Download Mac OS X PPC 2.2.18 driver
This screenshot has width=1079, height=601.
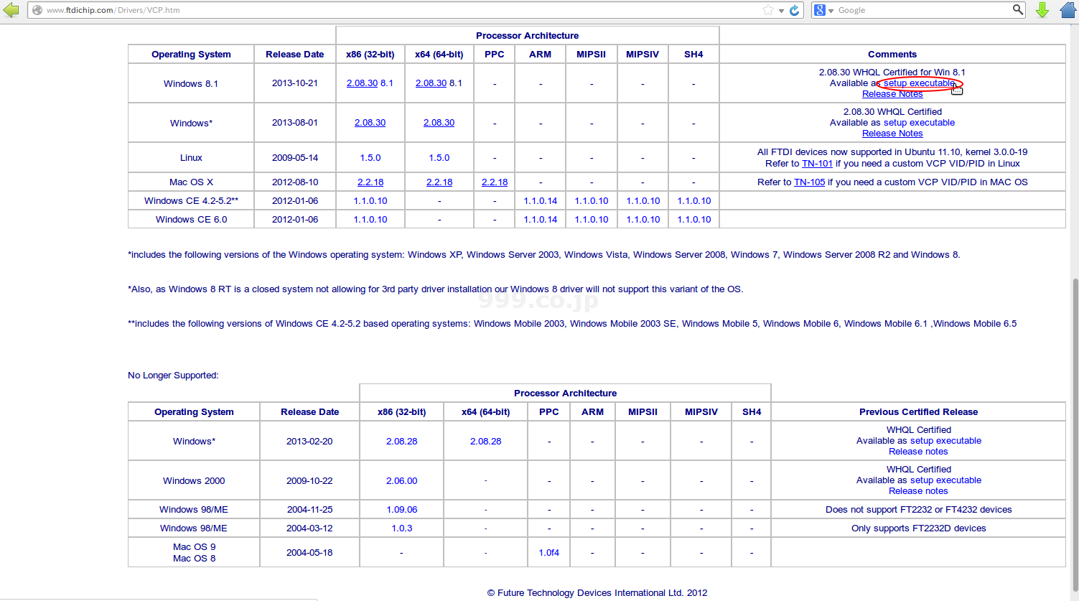click(495, 182)
